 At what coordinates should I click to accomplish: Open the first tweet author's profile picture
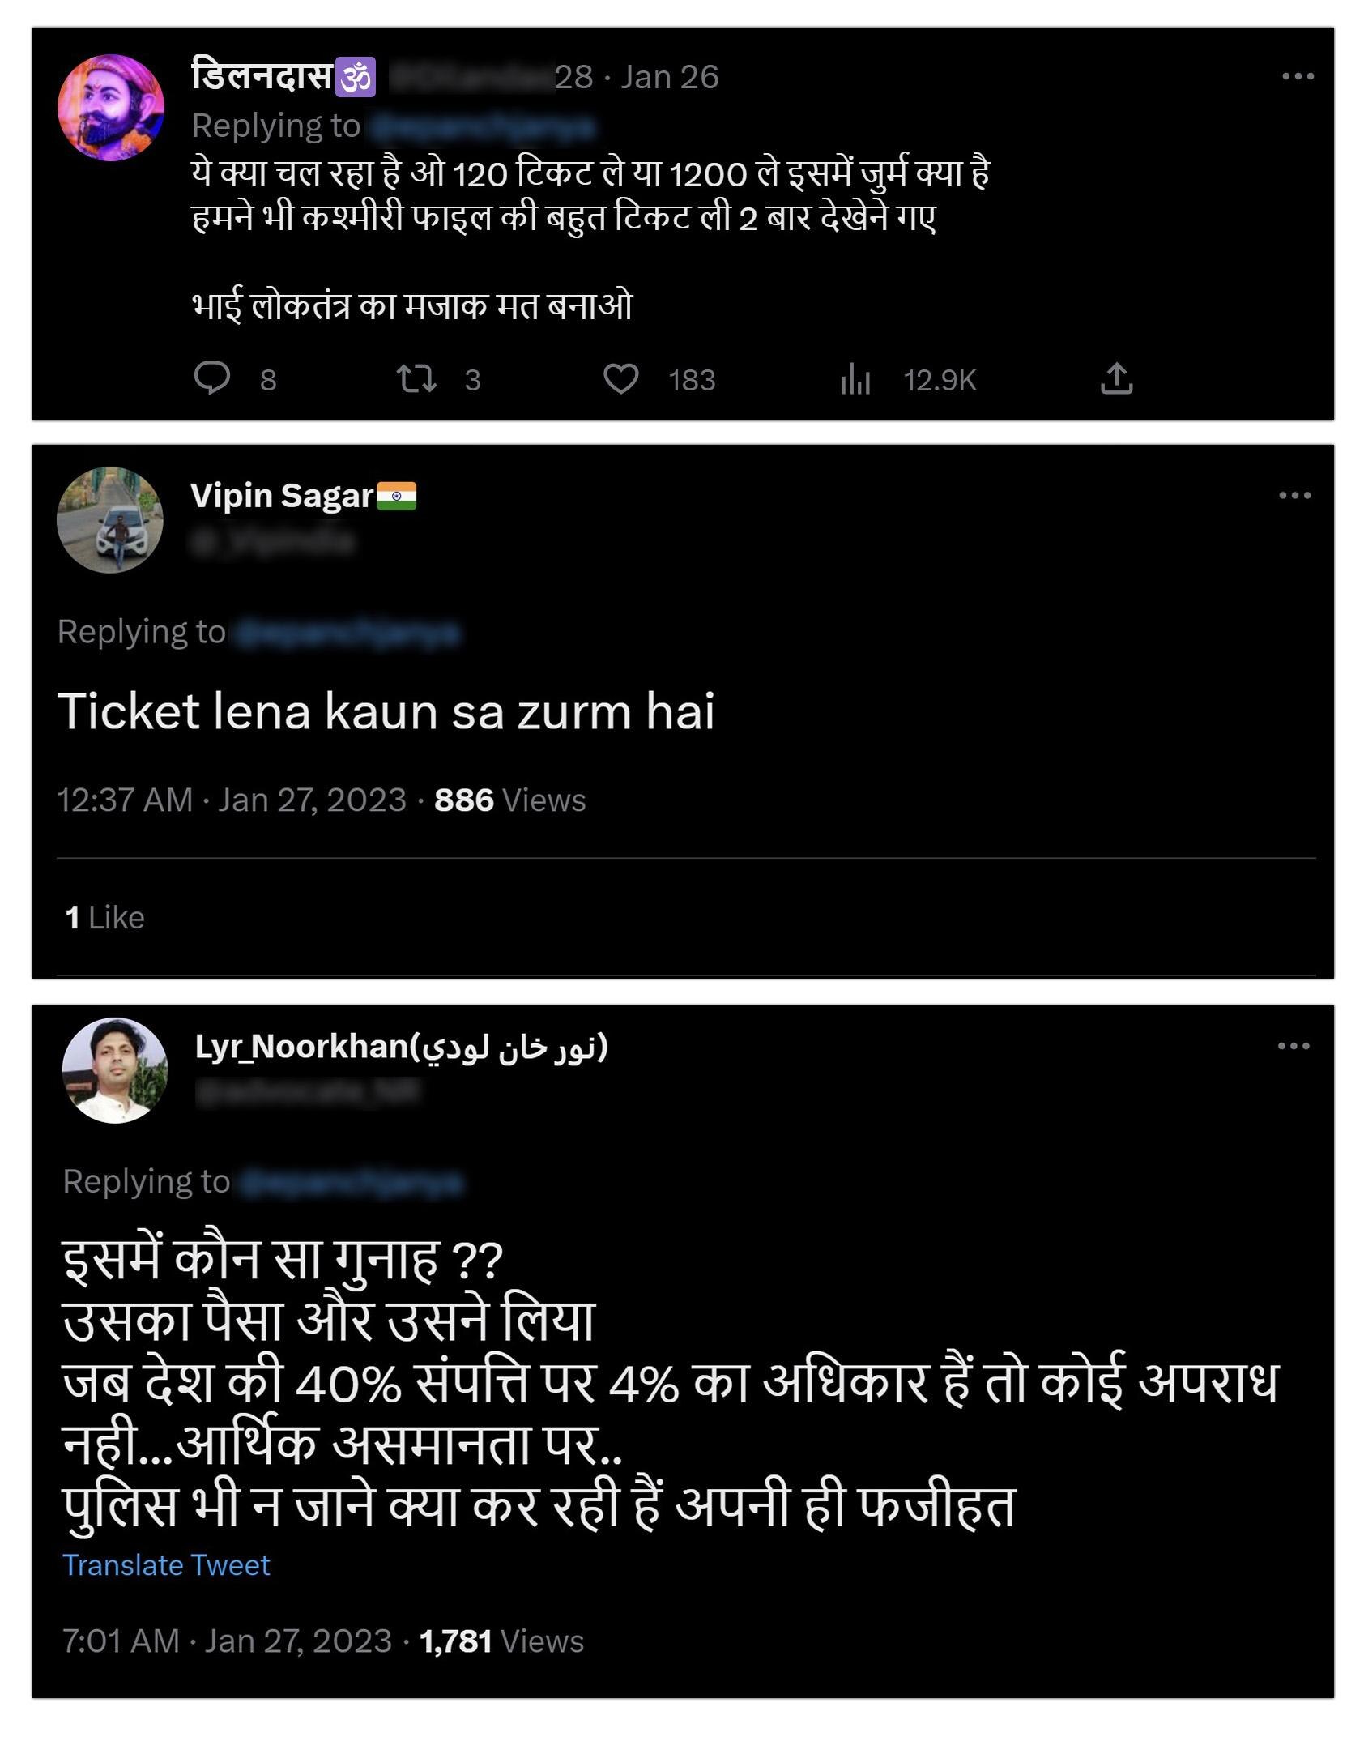tap(111, 108)
